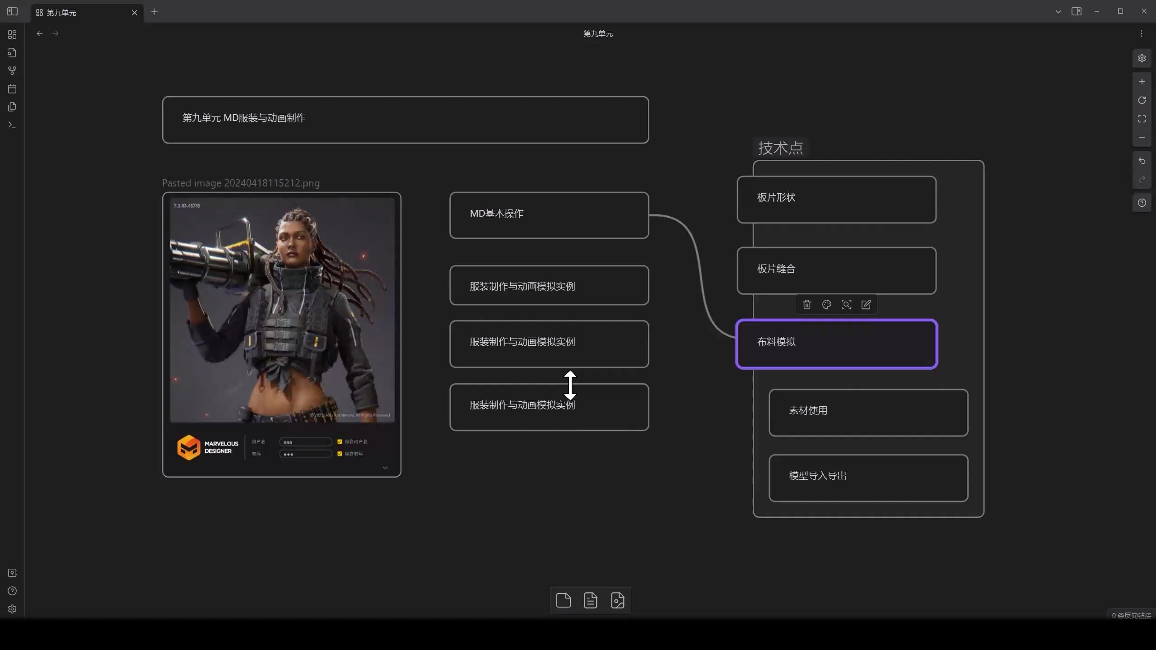Open the card color palette picker

pos(827,305)
